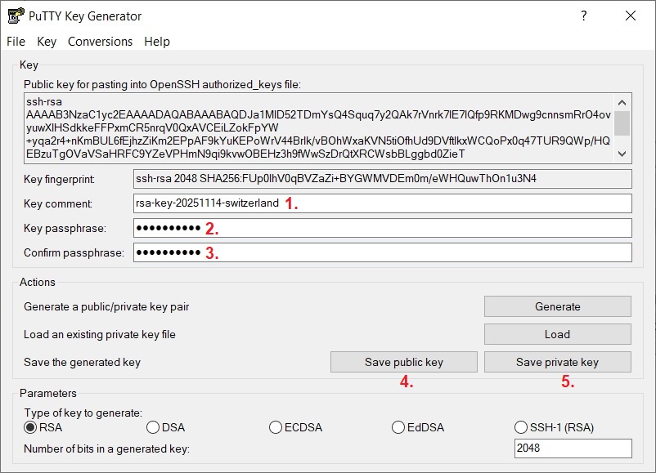This screenshot has width=656, height=473.
Task: Open the File menu
Action: click(x=16, y=42)
